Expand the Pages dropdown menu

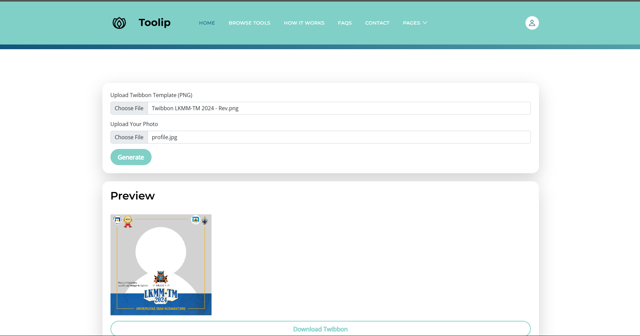coord(411,23)
